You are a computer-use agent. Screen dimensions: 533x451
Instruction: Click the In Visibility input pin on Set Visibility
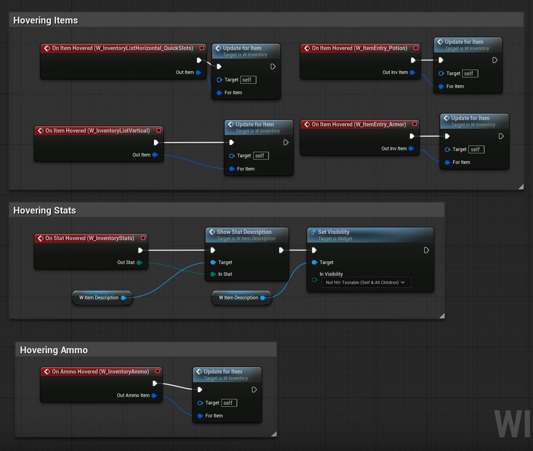click(314, 280)
